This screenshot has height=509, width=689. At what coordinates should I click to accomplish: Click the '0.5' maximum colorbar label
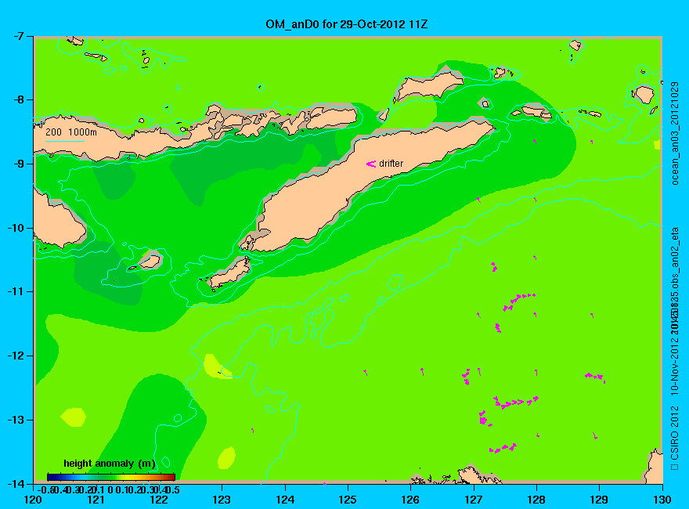tap(174, 489)
